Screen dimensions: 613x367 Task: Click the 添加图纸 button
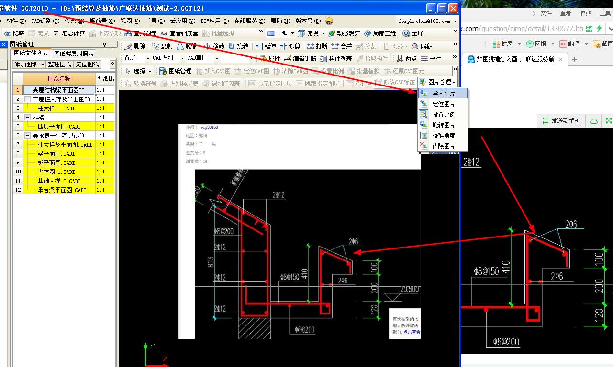[x=26, y=65]
